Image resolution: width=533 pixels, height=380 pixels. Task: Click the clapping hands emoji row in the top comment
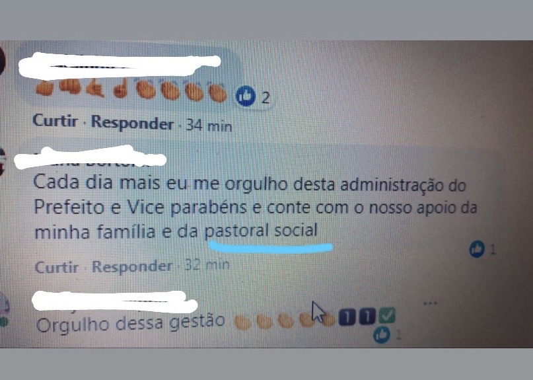[x=131, y=90]
